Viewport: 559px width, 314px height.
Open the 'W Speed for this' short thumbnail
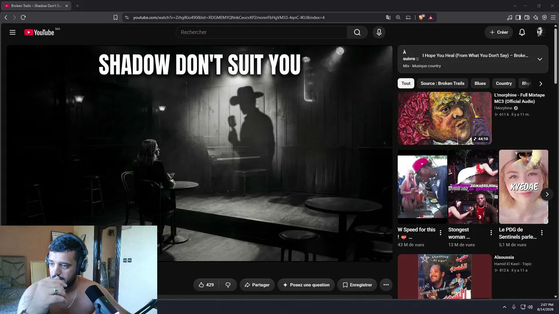pyautogui.click(x=422, y=187)
